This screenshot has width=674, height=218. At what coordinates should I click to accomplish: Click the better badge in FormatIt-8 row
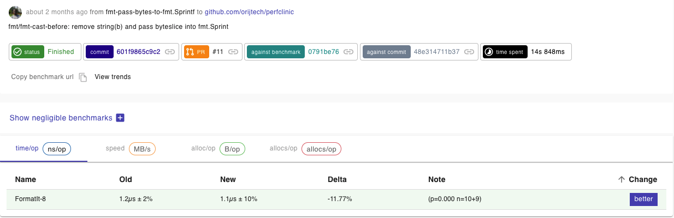(x=643, y=199)
